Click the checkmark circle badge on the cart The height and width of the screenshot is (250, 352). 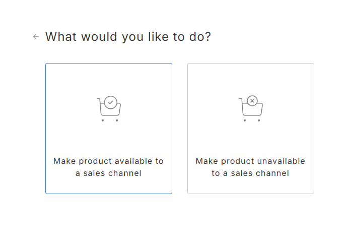point(110,102)
